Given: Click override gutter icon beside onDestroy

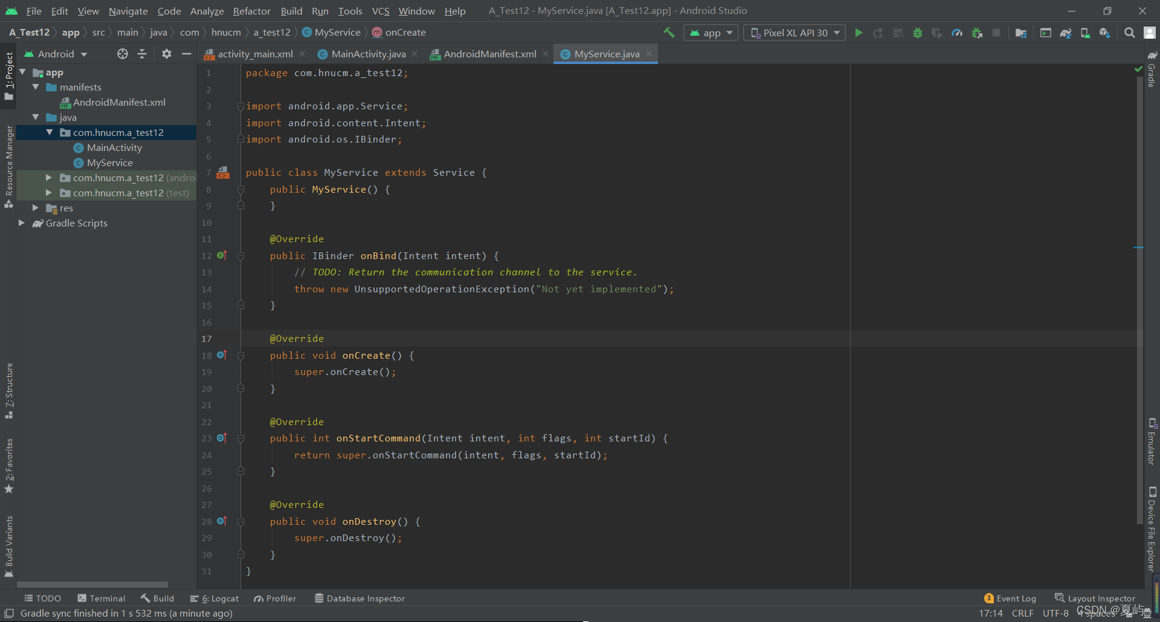Looking at the screenshot, I should (x=222, y=521).
